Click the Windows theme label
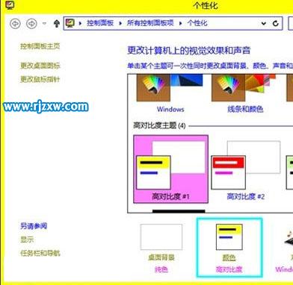 (170, 109)
